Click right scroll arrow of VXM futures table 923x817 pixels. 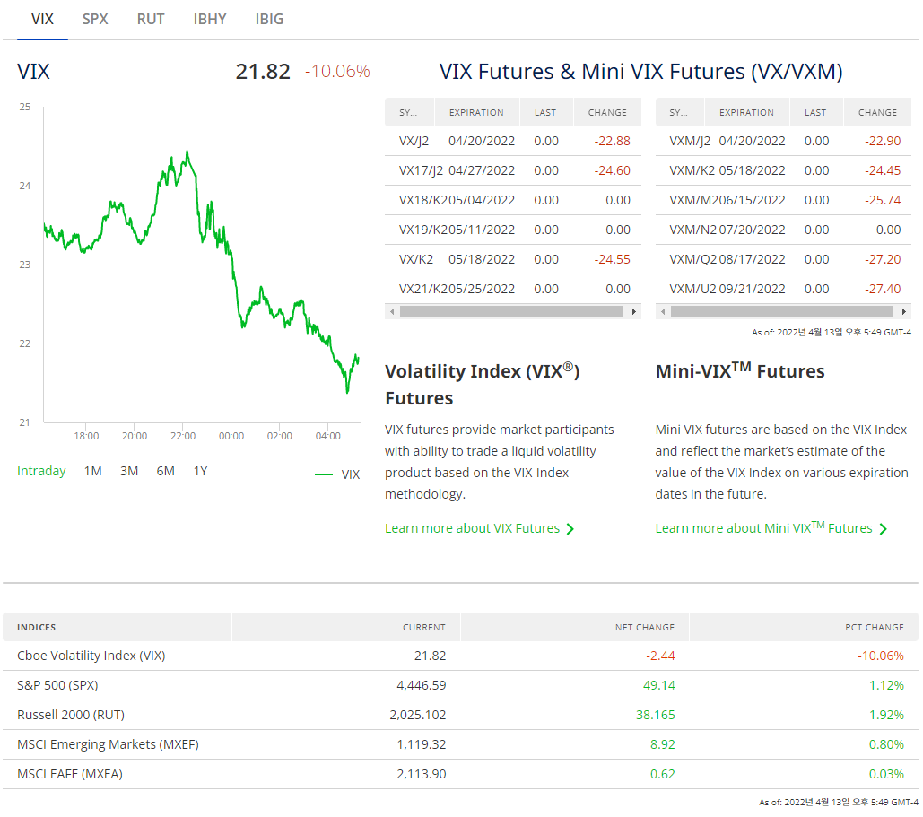click(x=904, y=312)
